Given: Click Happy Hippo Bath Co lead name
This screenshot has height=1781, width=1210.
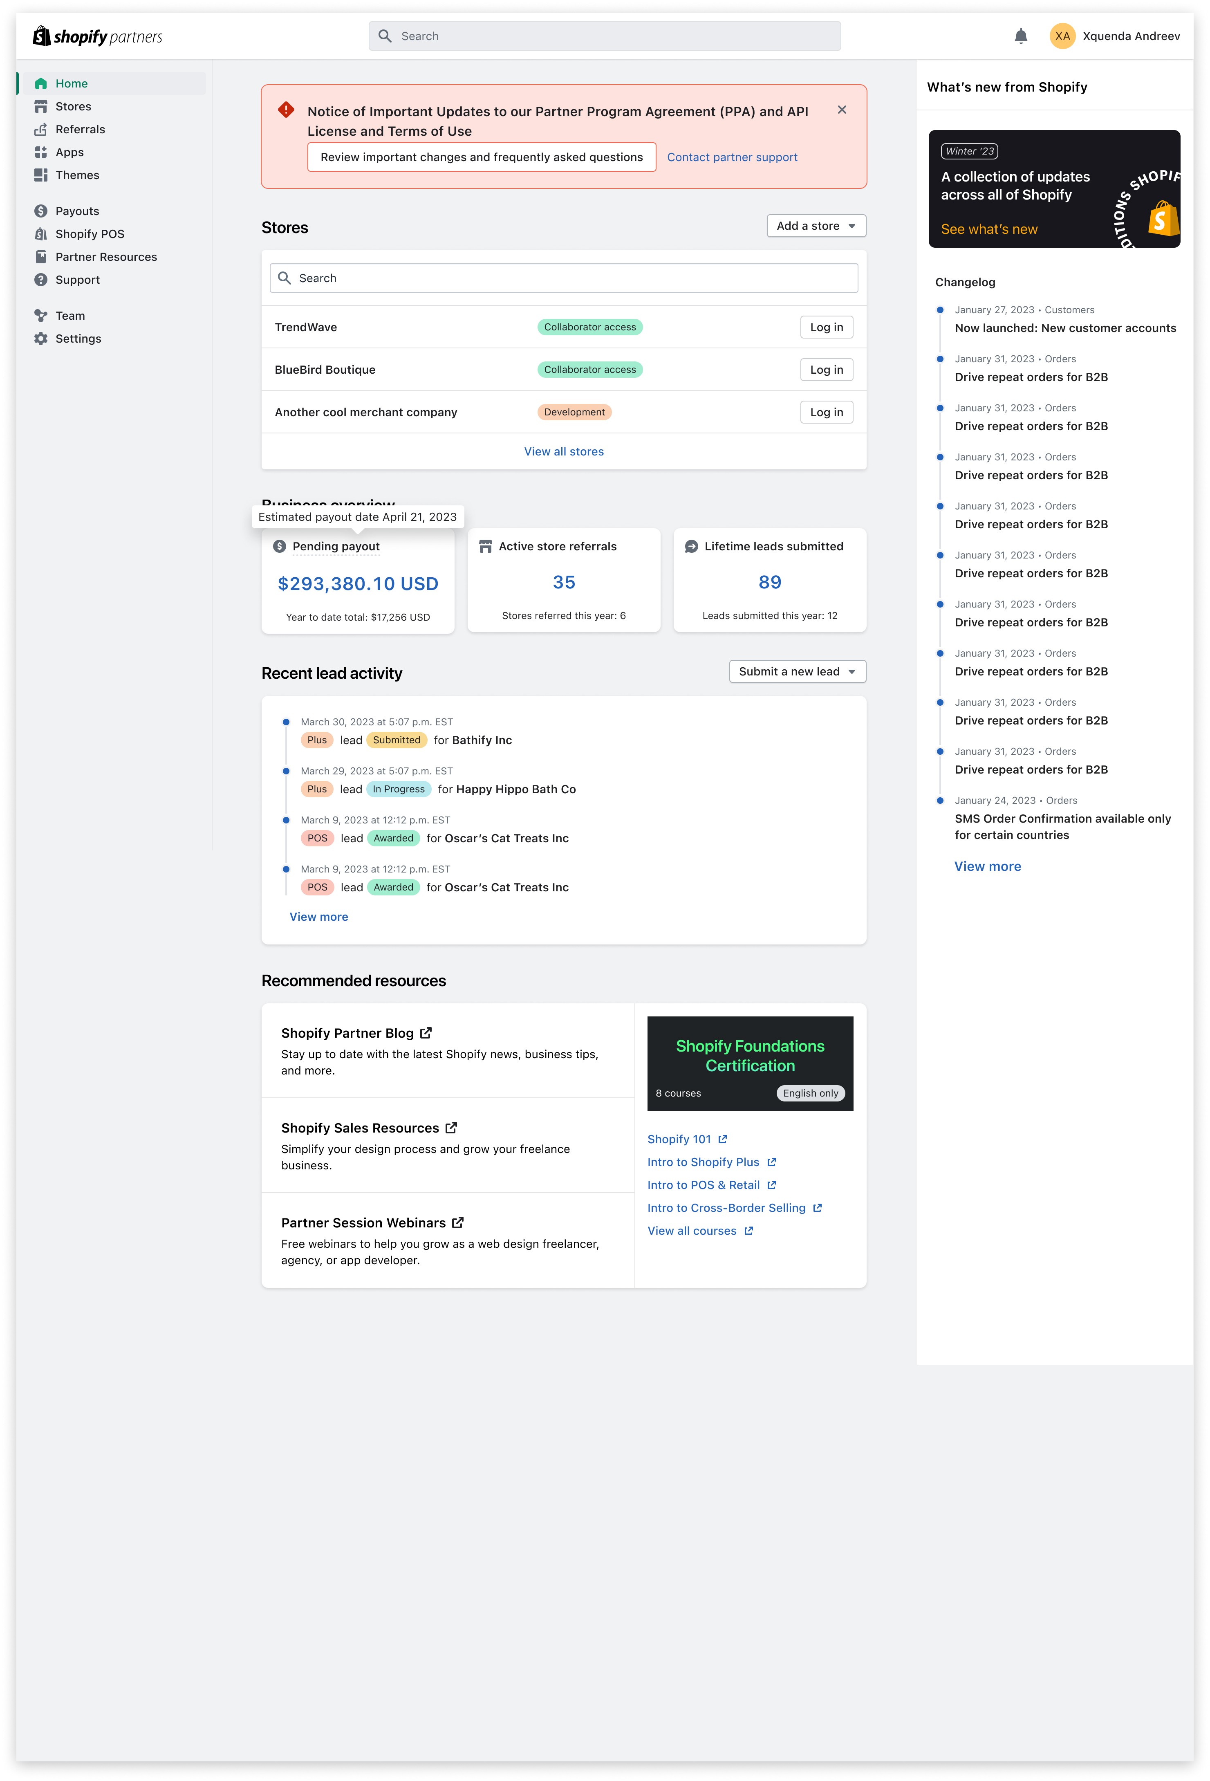Looking at the screenshot, I should [516, 790].
